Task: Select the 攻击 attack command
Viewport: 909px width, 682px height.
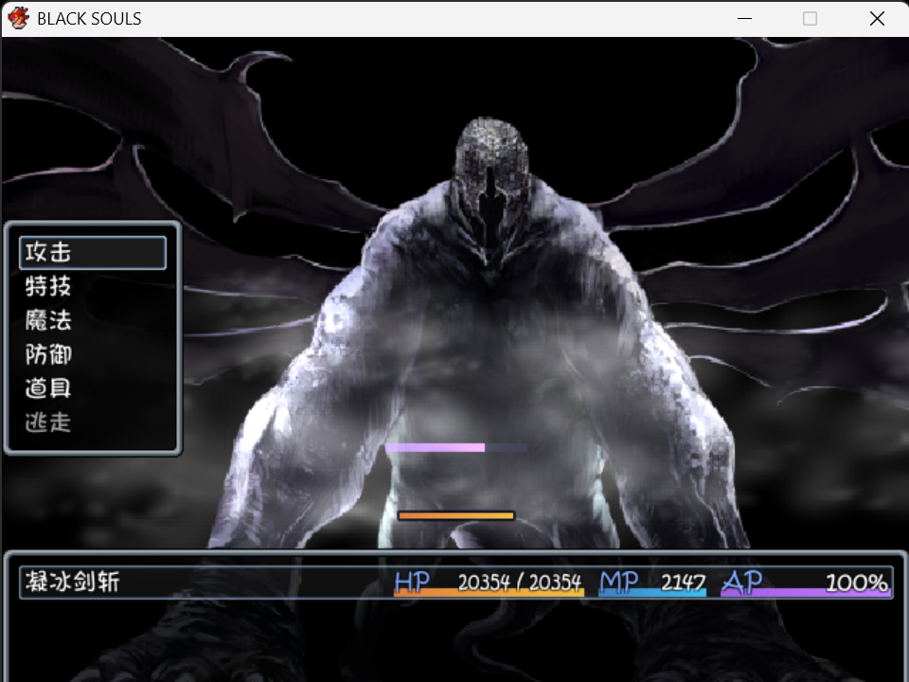Action: (x=93, y=252)
